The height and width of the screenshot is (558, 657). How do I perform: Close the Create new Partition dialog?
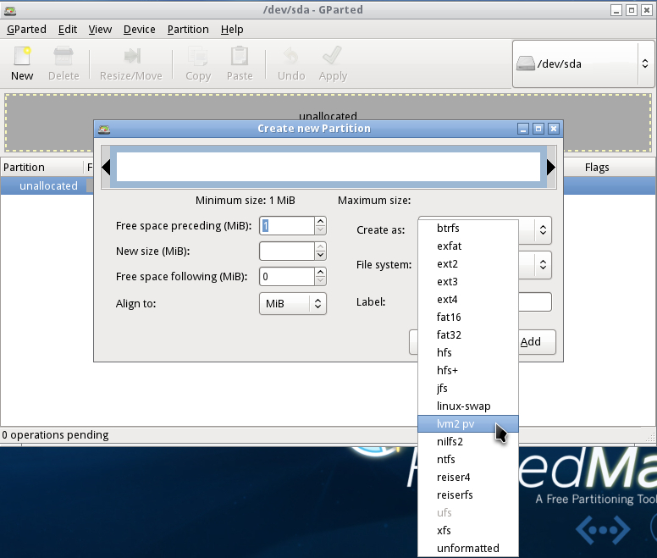pos(554,129)
